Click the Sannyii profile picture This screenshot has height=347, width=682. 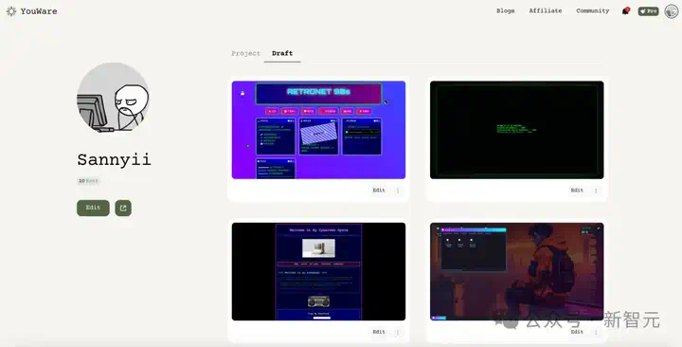tap(113, 99)
